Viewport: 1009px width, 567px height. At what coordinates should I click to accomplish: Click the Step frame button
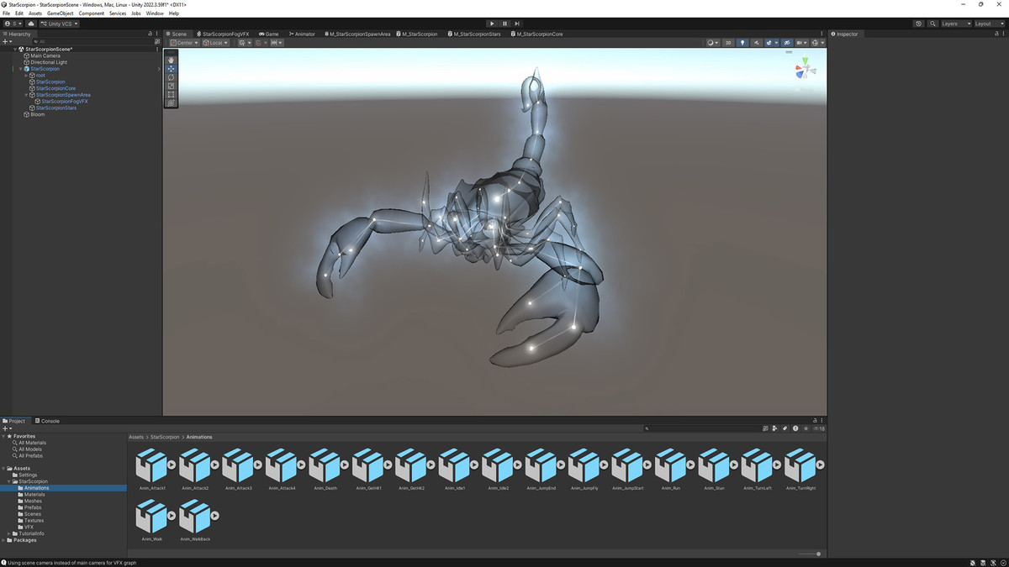coord(517,24)
